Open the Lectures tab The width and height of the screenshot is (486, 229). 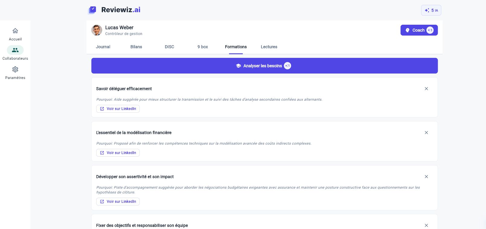tap(269, 47)
